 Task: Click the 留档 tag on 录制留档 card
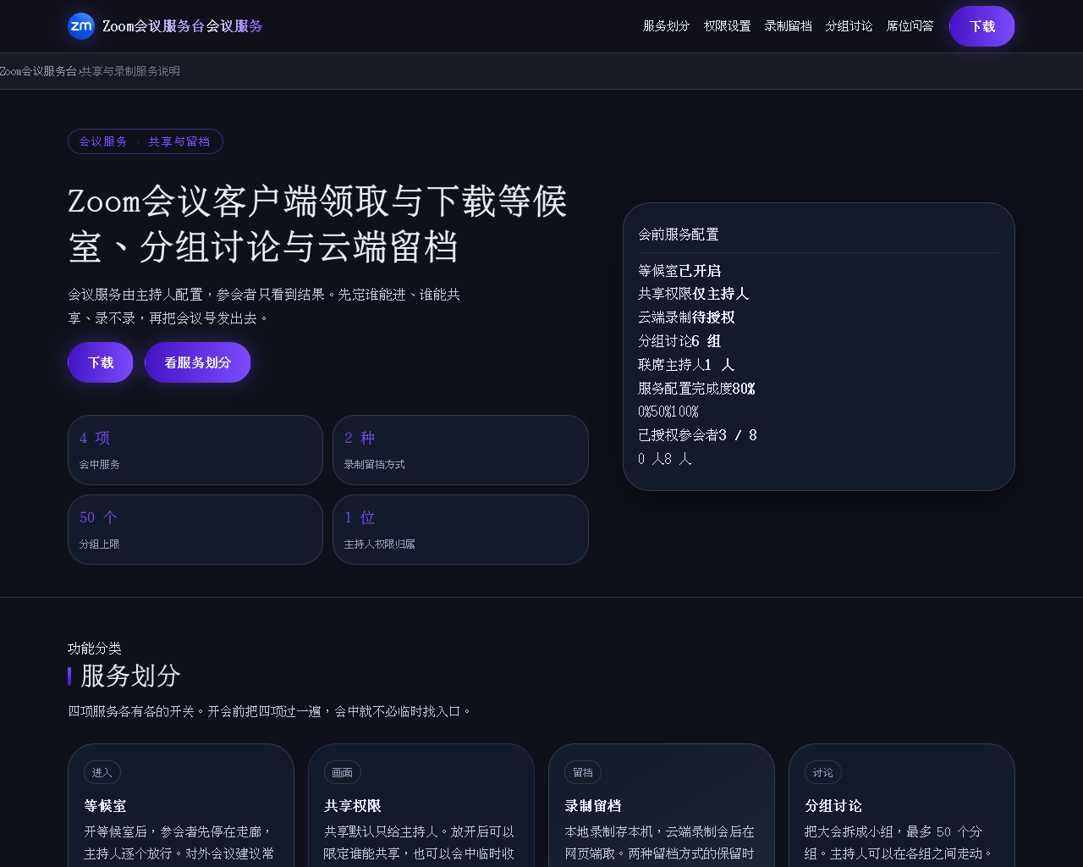point(583,772)
